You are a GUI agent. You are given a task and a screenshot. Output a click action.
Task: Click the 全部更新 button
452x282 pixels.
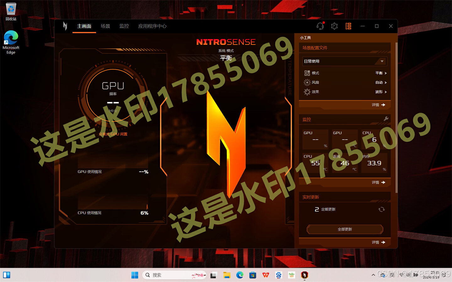pos(345,229)
